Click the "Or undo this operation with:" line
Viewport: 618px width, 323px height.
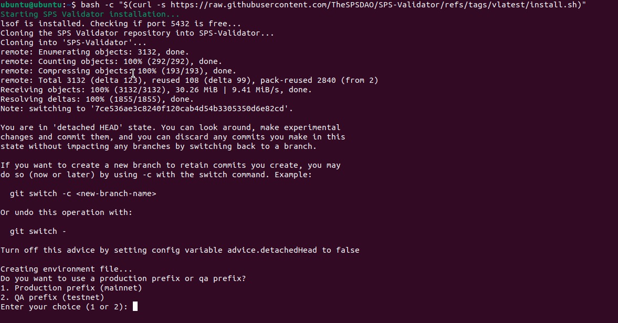(66, 212)
